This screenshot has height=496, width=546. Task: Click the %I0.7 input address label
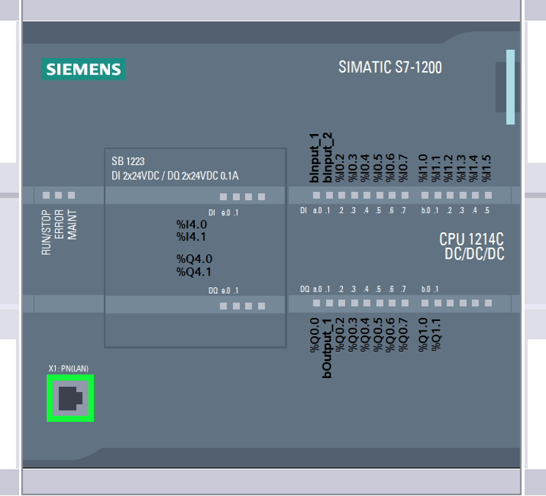pyautogui.click(x=403, y=167)
